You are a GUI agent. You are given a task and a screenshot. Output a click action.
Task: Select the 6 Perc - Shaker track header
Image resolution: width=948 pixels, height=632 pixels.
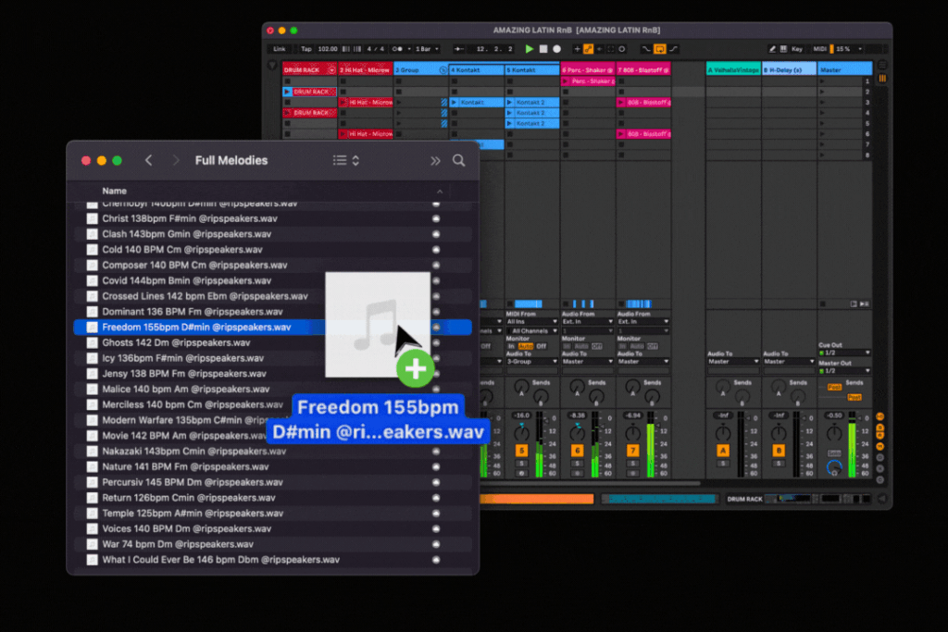[x=588, y=70]
